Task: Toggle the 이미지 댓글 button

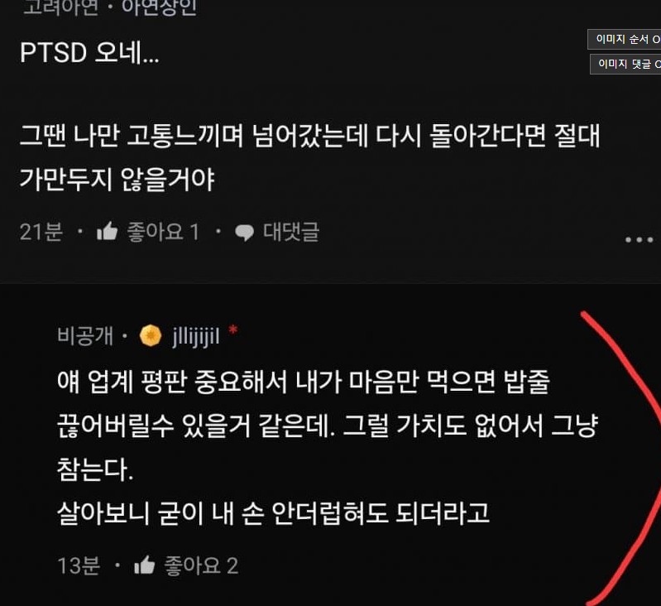Action: (x=625, y=64)
